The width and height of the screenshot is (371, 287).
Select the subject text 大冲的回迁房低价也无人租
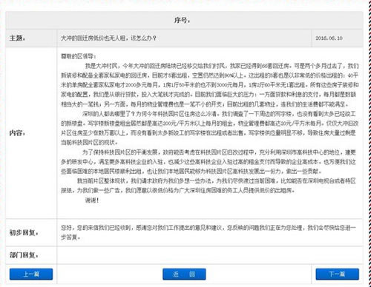[x=93, y=38]
